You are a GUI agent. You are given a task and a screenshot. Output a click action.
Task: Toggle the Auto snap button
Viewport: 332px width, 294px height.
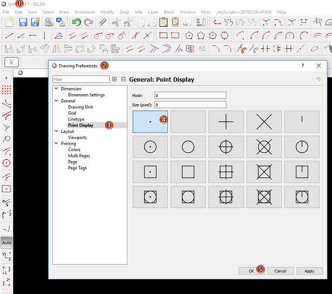coord(6,243)
